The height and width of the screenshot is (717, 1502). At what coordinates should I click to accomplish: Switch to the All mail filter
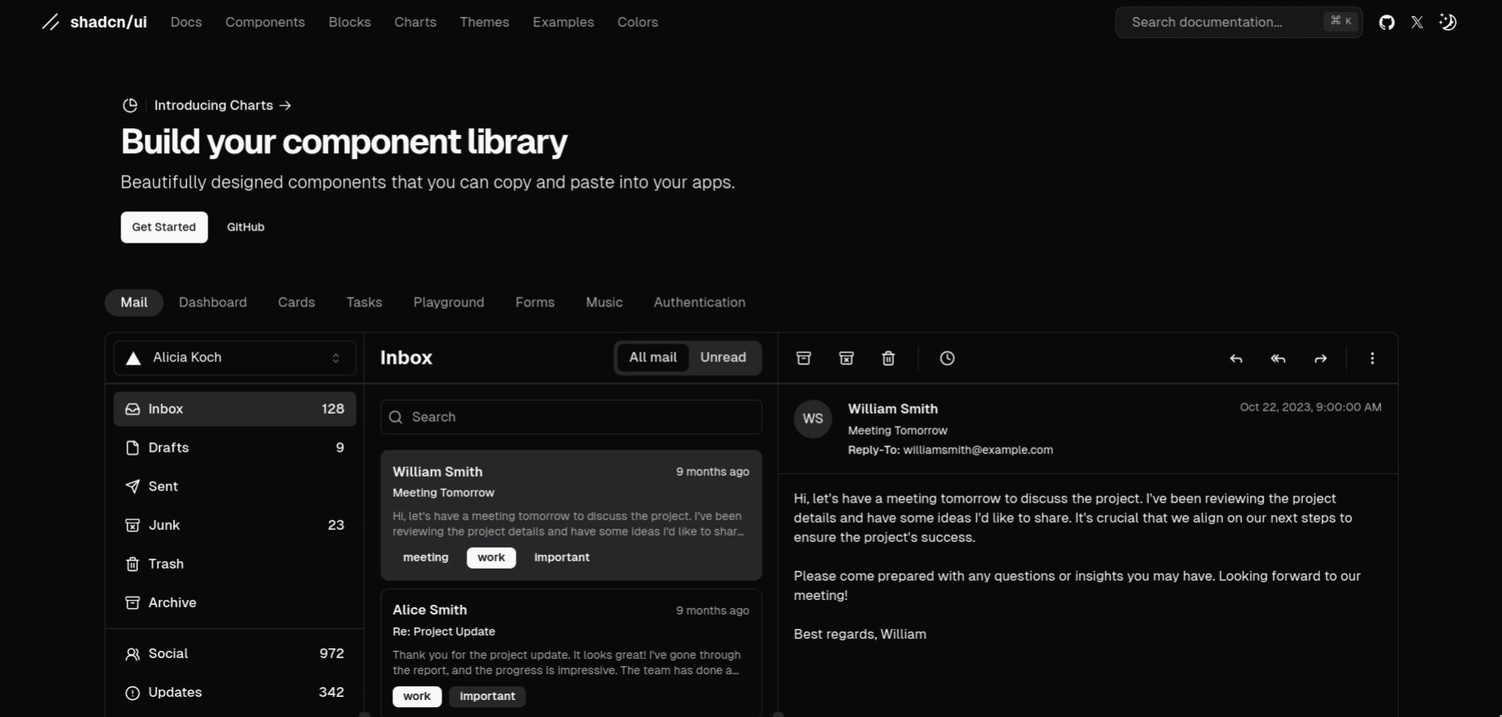point(653,357)
